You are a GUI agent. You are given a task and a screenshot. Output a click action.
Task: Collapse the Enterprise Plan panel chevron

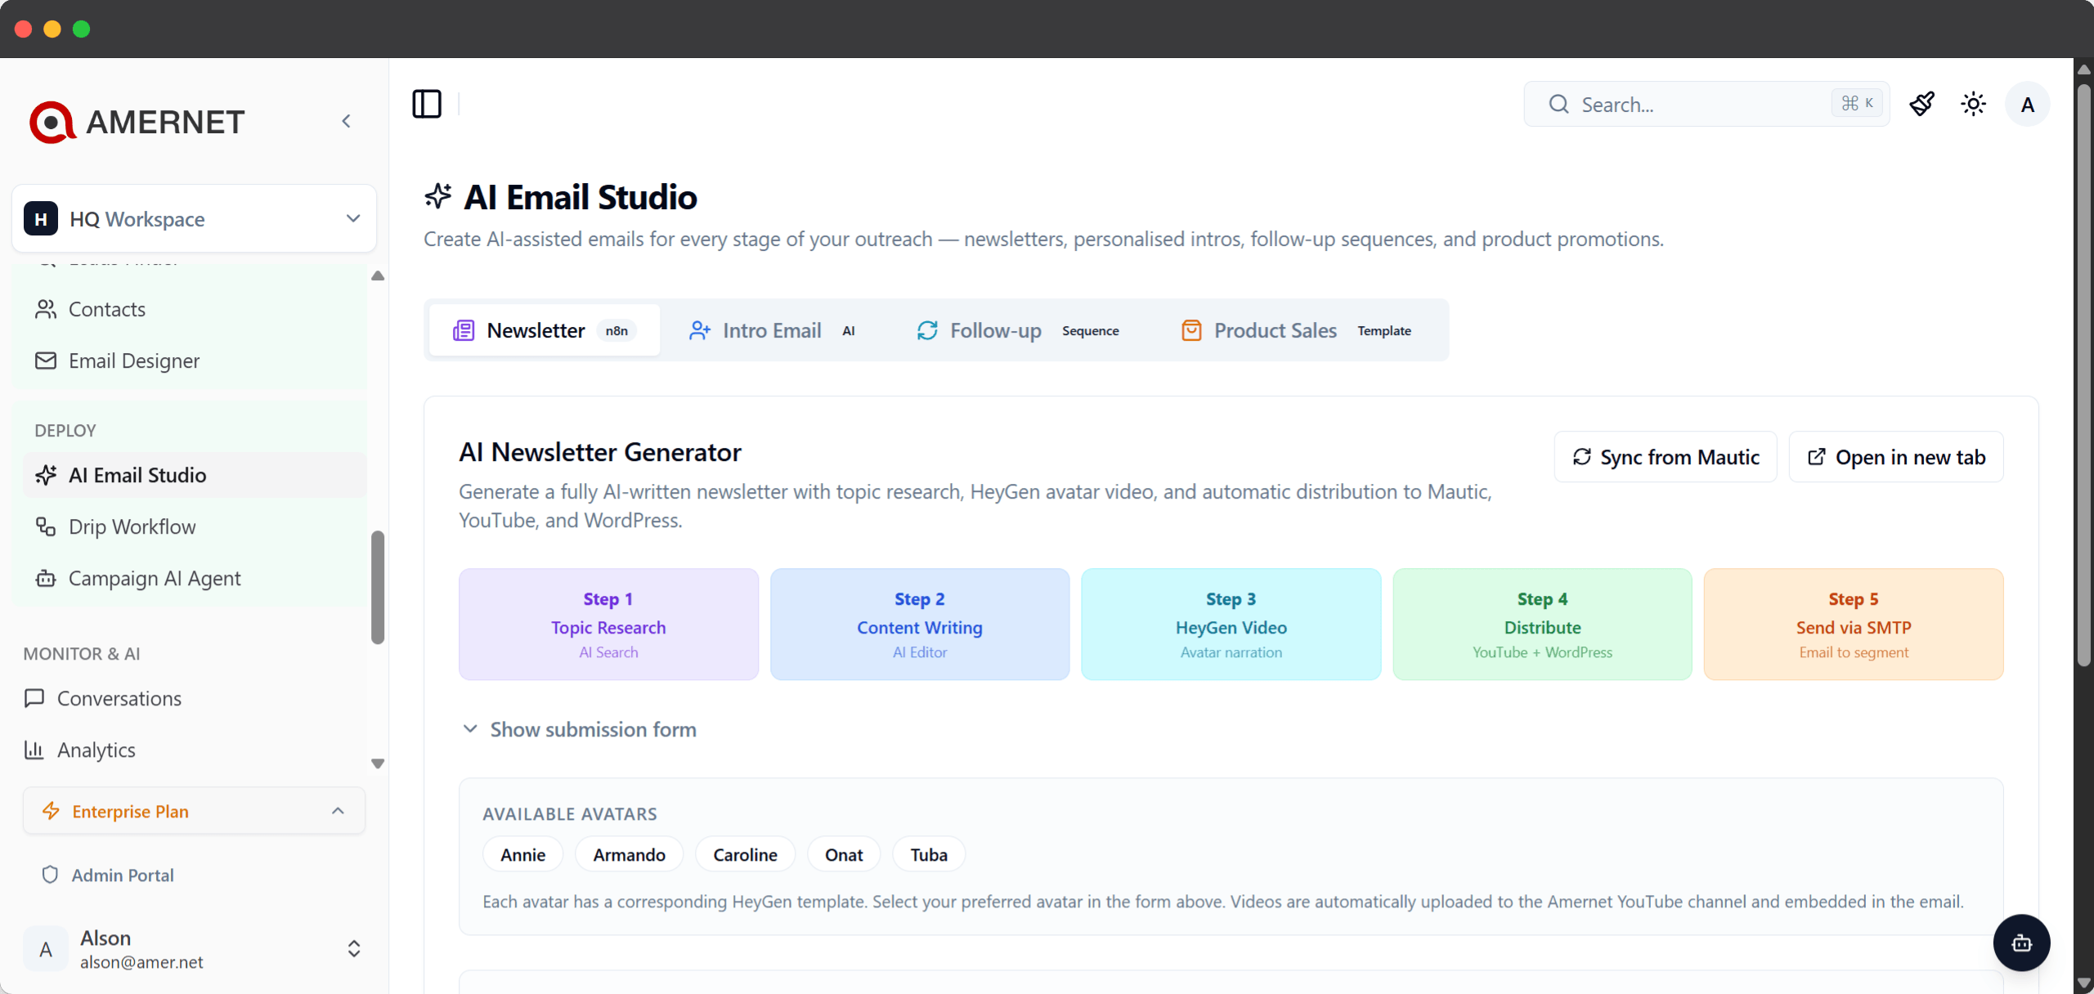tap(338, 811)
